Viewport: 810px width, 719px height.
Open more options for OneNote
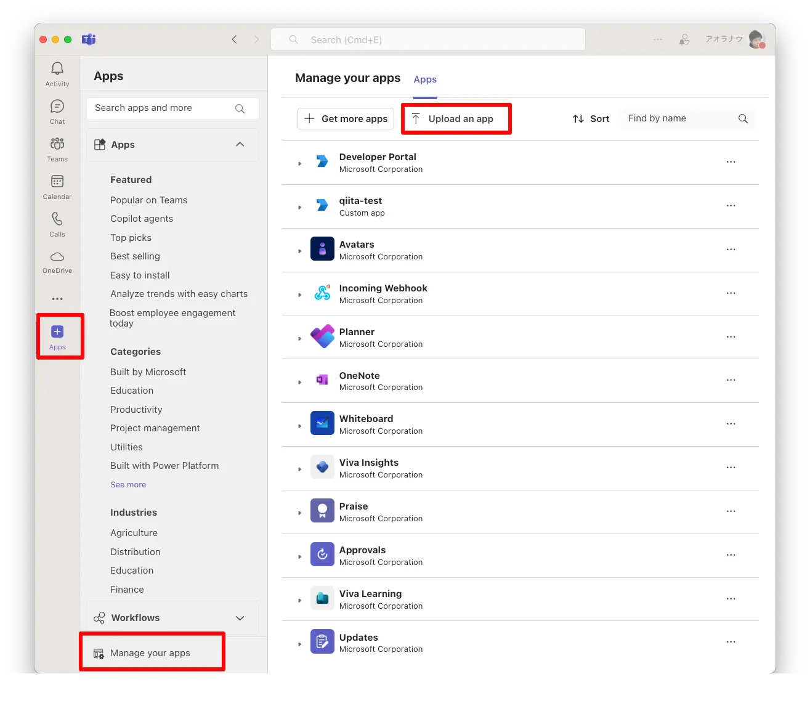pos(731,380)
